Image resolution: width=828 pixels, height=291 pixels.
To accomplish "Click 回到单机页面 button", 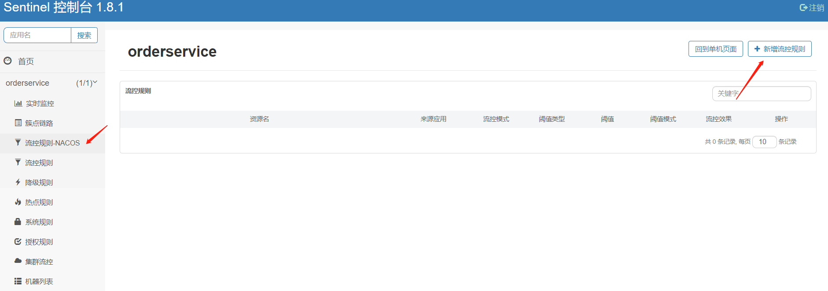I will (715, 49).
